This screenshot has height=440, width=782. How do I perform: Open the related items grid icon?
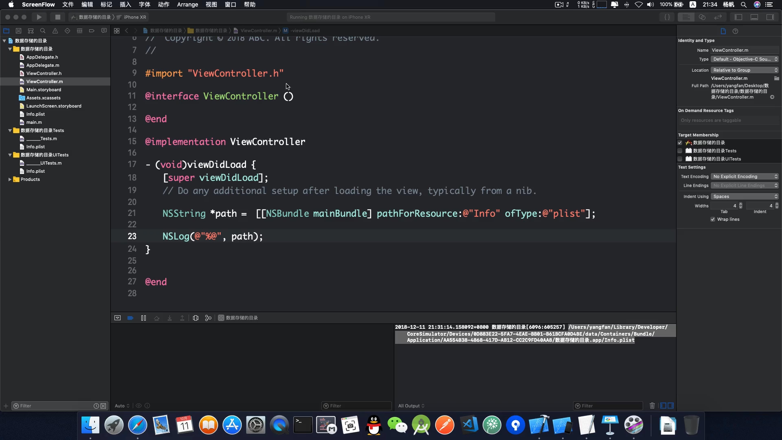(x=116, y=31)
